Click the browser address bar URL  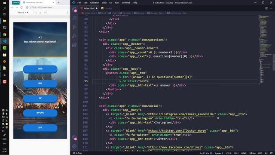pyautogui.click(x=41, y=8)
